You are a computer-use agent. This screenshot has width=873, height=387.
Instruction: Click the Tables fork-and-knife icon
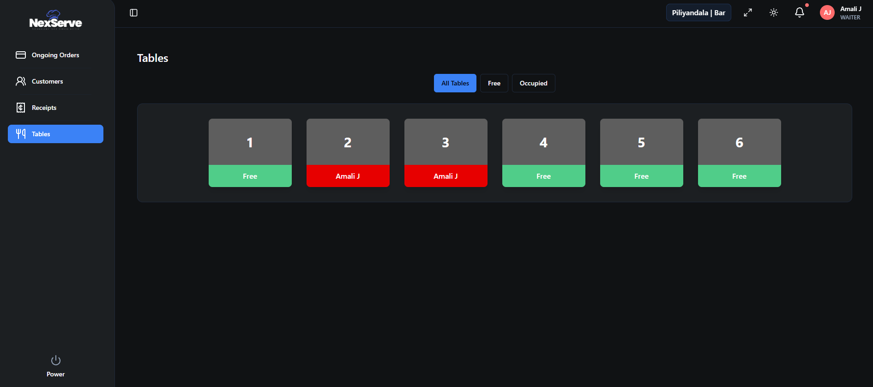[x=21, y=134]
